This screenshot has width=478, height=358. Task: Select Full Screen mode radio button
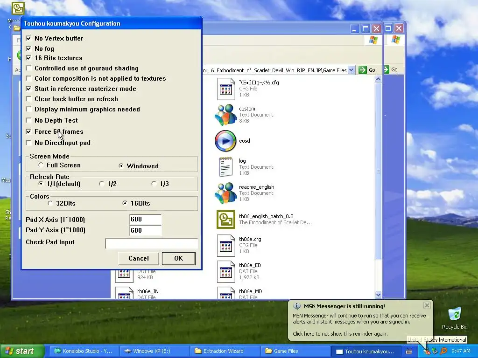41,165
